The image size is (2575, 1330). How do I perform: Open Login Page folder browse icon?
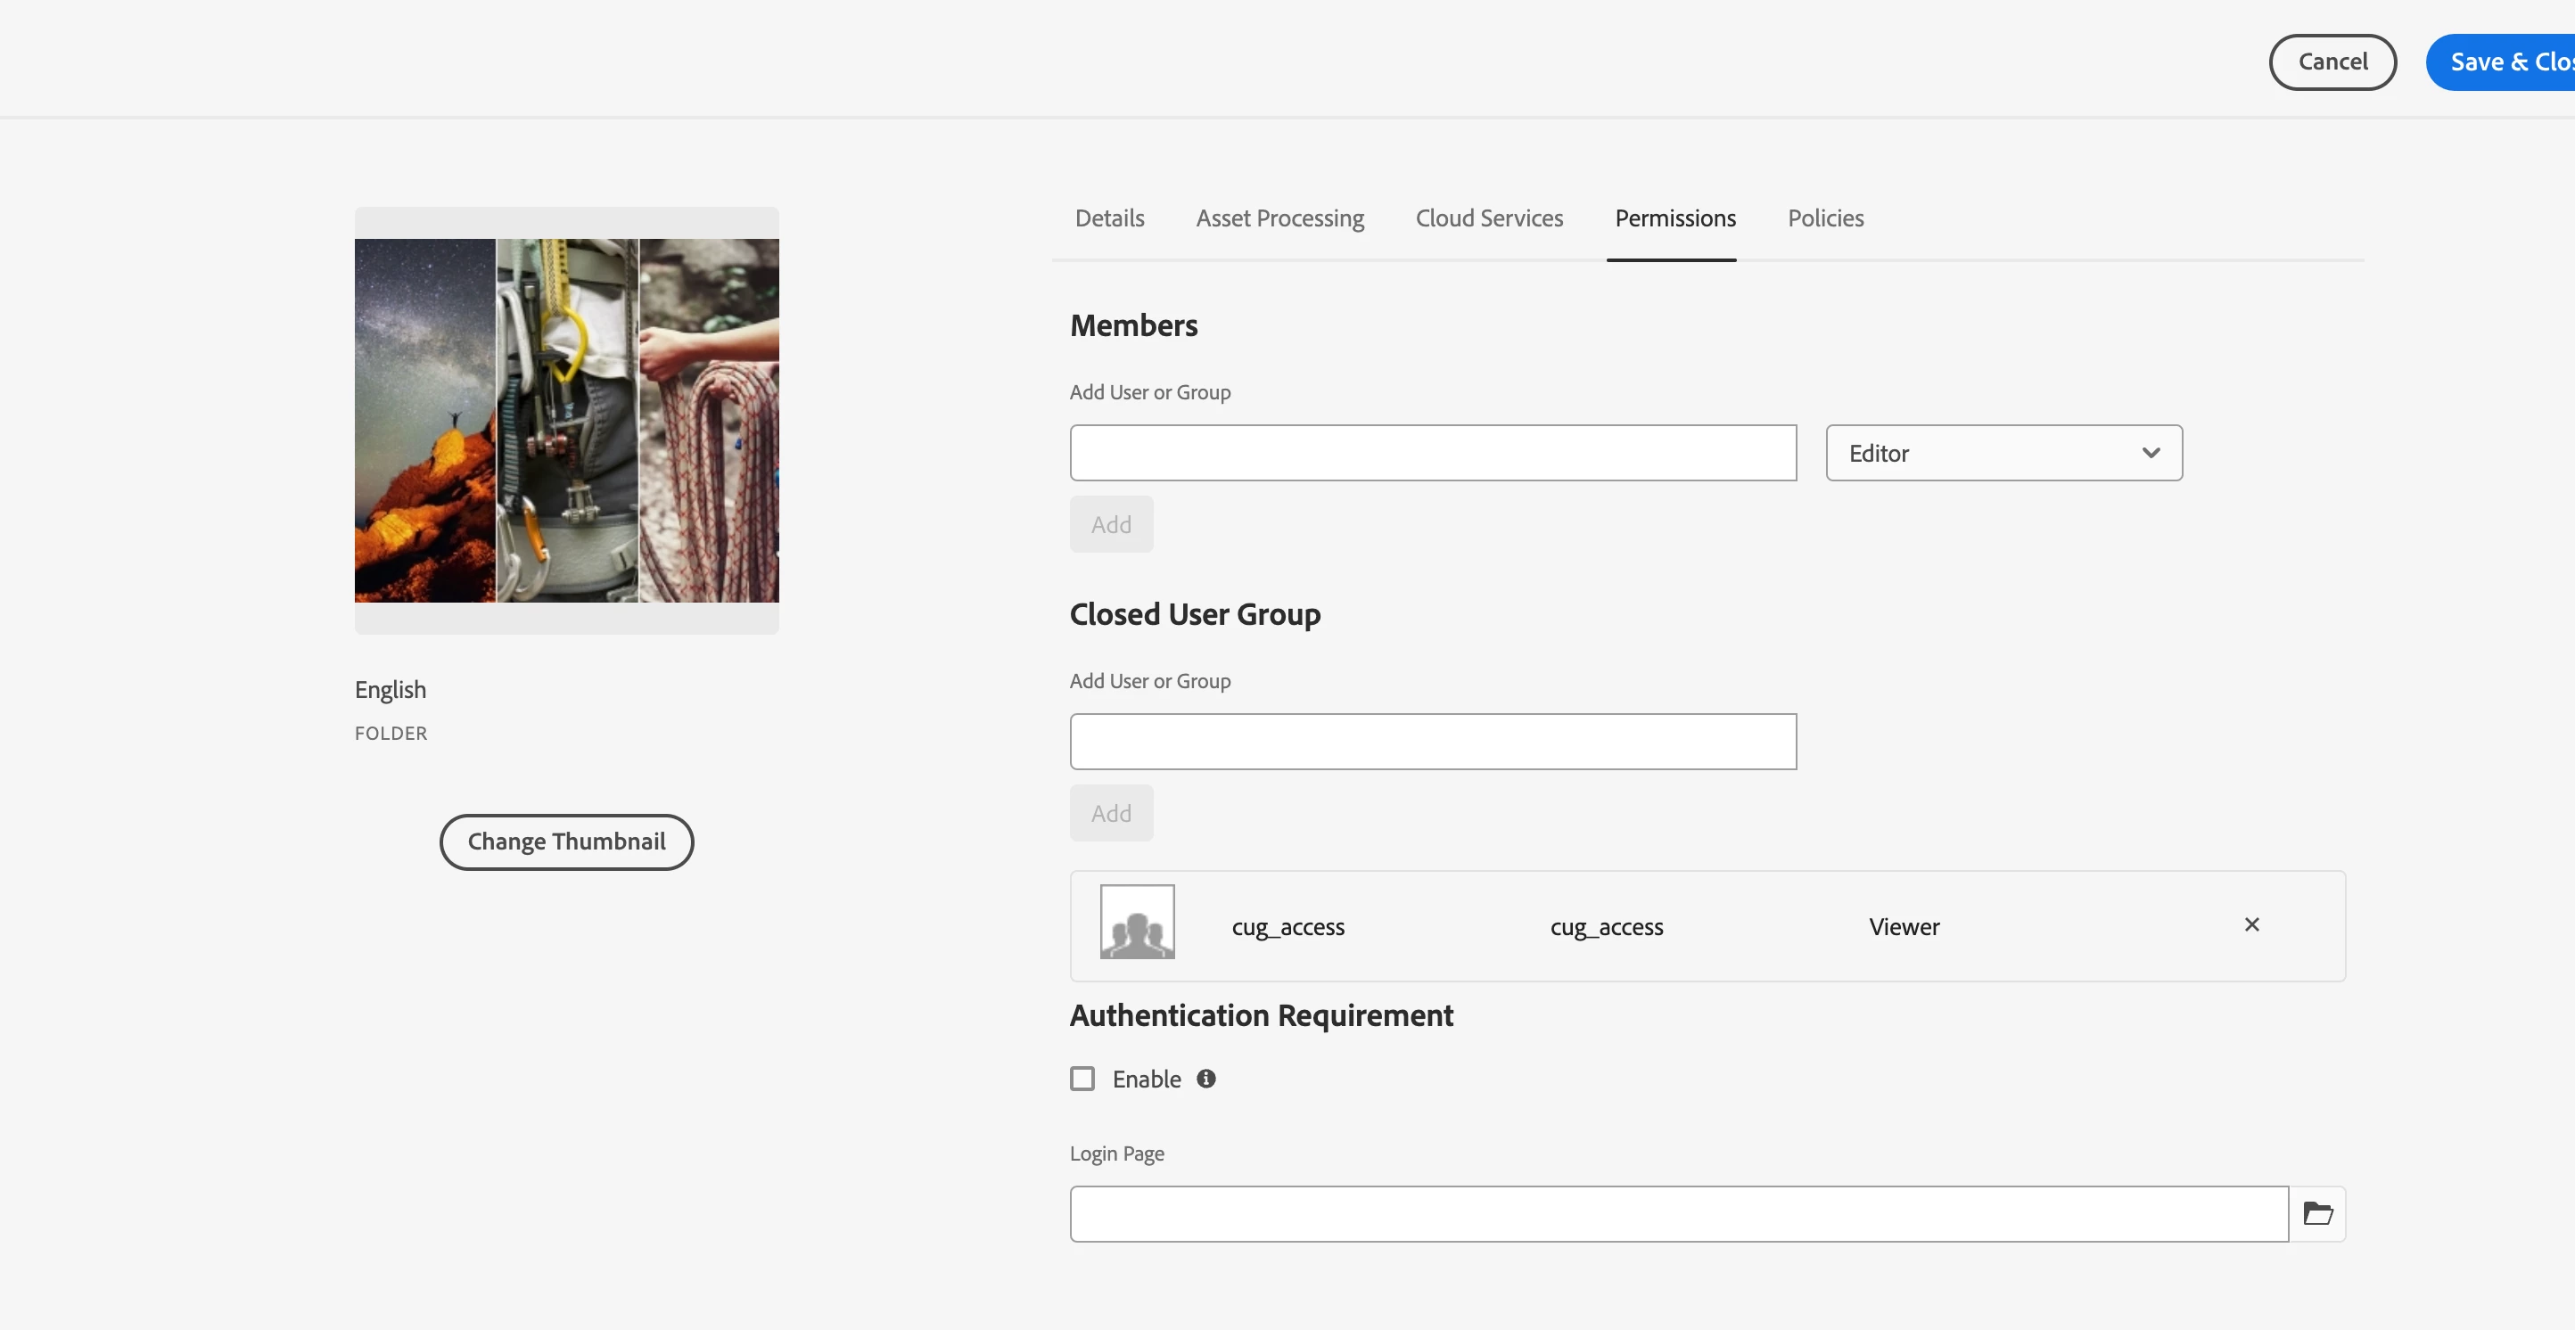[x=2317, y=1213]
